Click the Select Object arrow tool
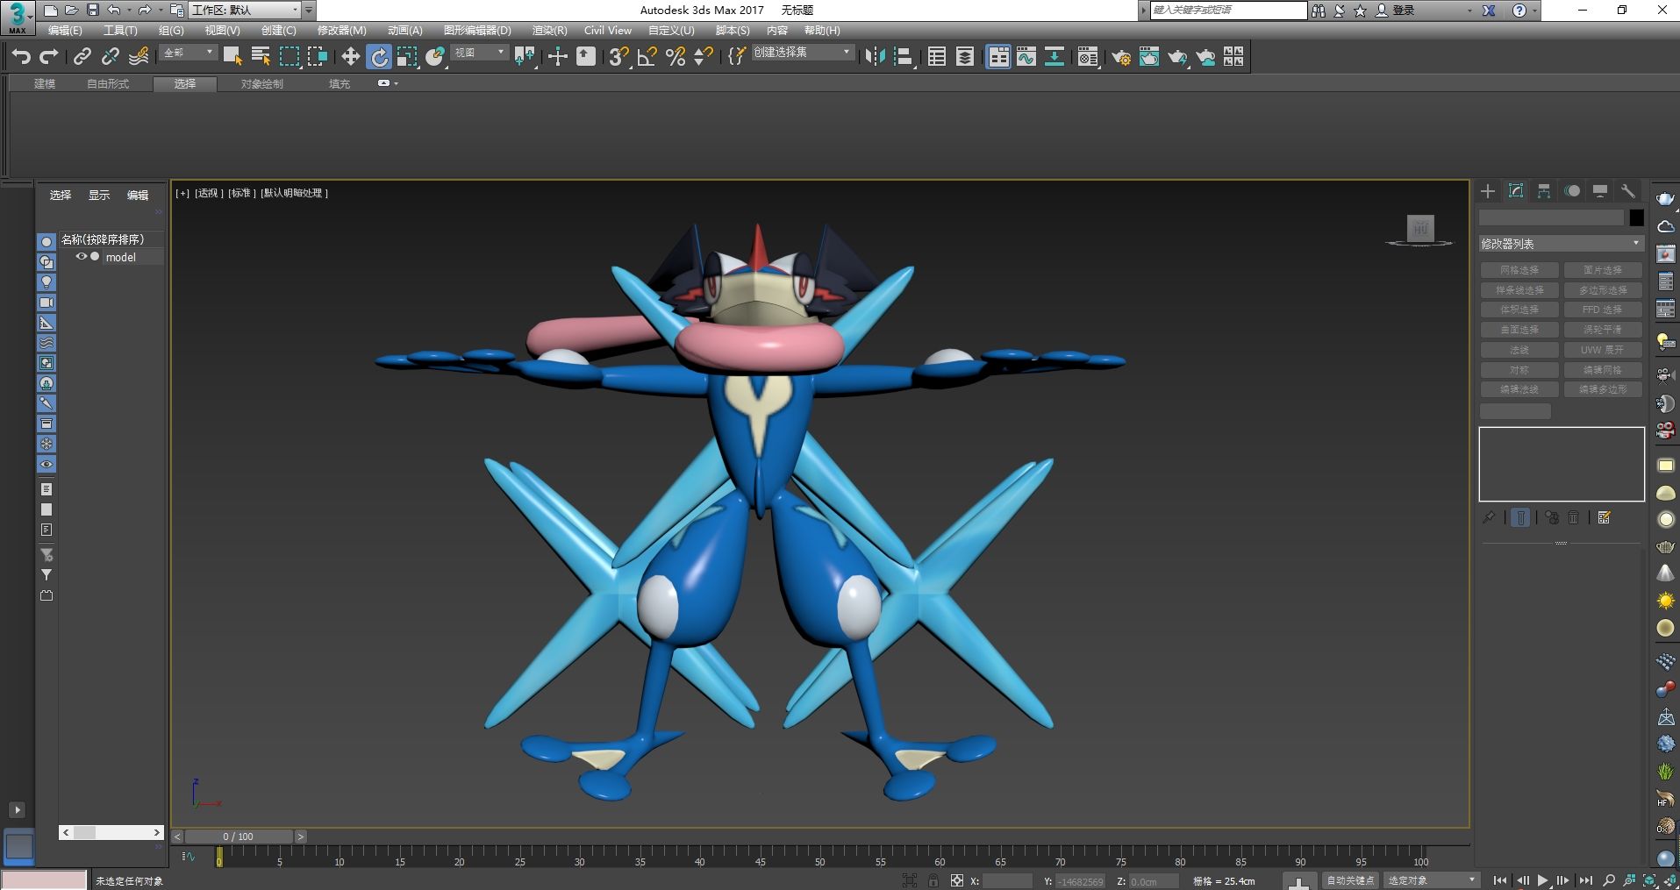The height and width of the screenshot is (890, 1680). [x=232, y=57]
